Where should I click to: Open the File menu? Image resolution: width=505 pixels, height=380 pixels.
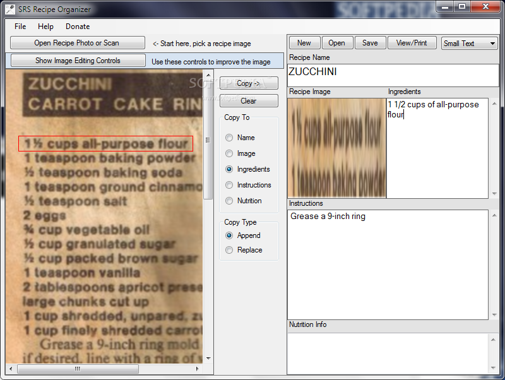pos(20,27)
